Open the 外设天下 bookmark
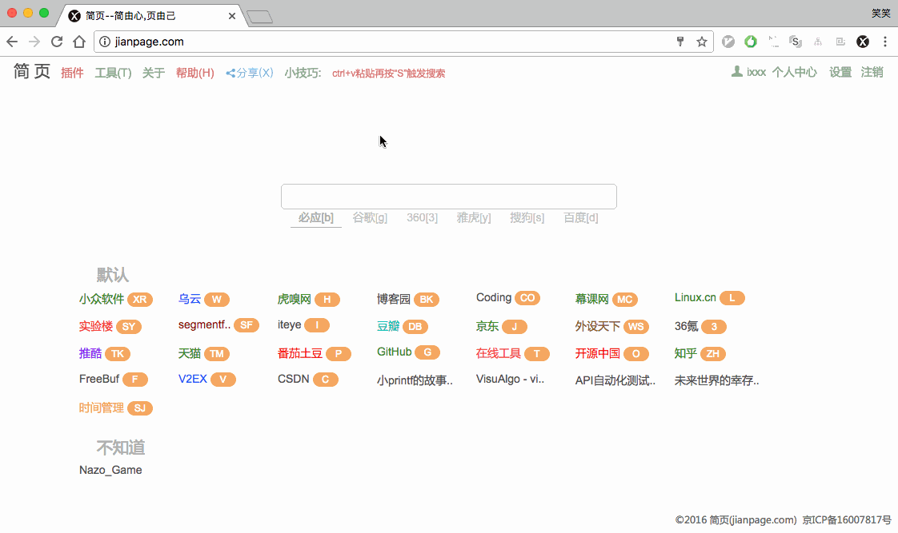 597,326
